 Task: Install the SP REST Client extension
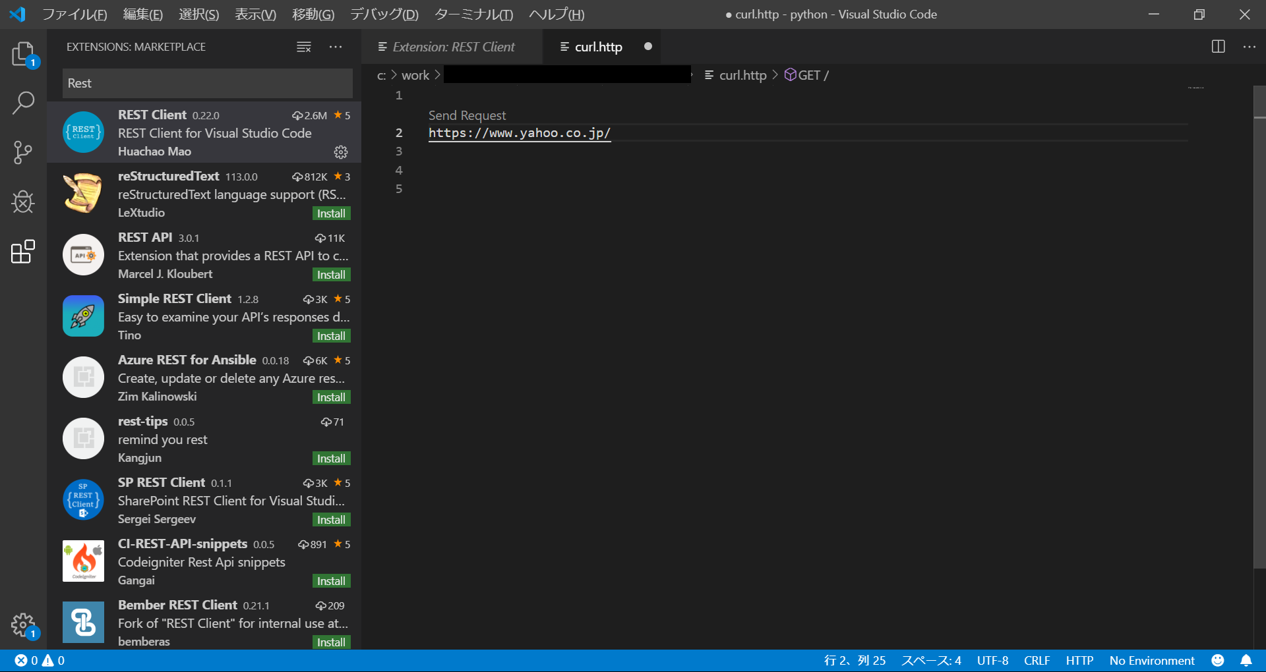pos(331,520)
